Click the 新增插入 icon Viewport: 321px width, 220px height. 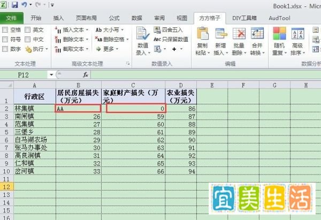pyautogui.click(x=221, y=33)
